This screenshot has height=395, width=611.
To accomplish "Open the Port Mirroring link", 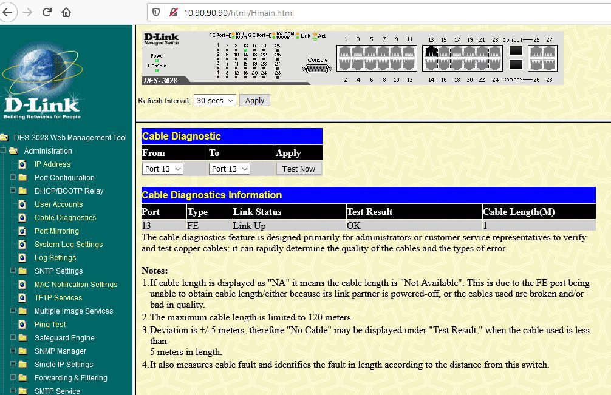I will click(56, 231).
